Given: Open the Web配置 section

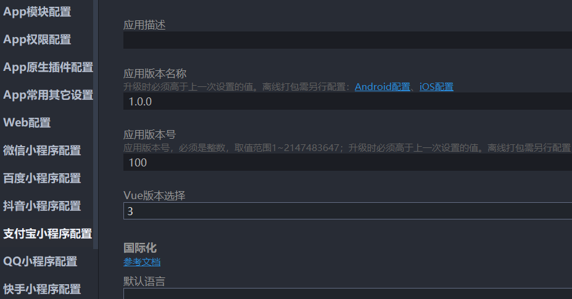Looking at the screenshot, I should click(x=27, y=123).
